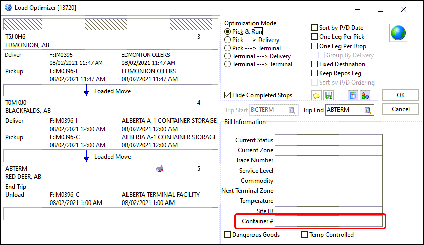The image size is (424, 245).
Task: Enable Fixed Destination option
Action: 315,64
